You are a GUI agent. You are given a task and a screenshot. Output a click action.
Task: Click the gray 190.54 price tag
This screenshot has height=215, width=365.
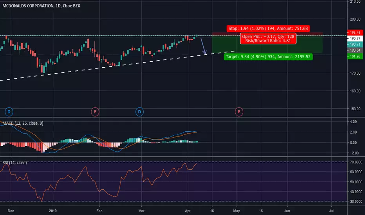355,50
